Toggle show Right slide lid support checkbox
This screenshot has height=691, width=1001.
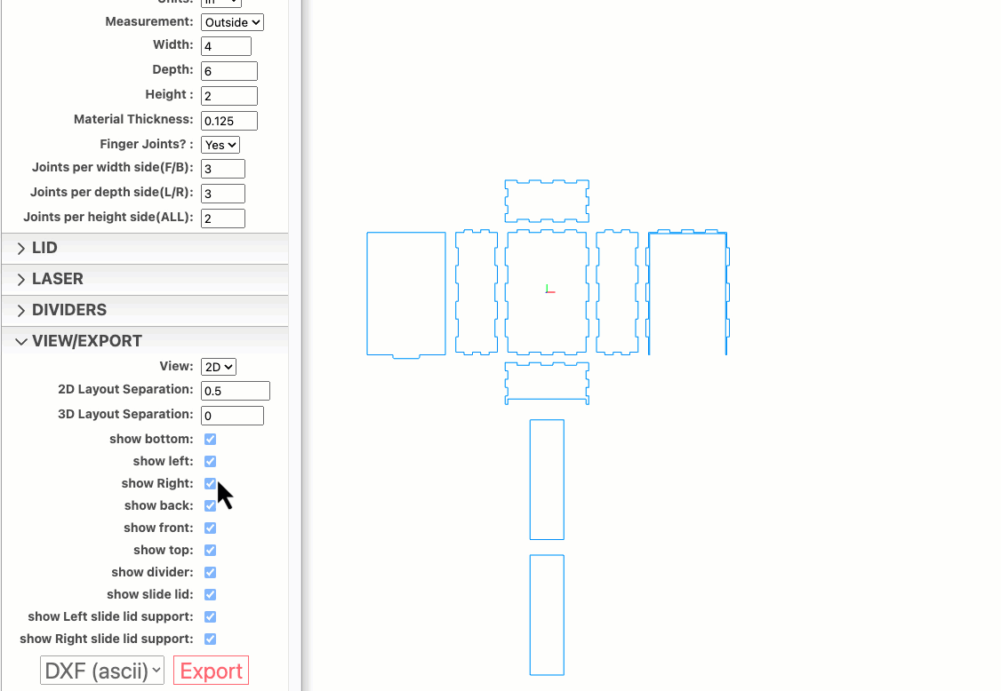[210, 639]
